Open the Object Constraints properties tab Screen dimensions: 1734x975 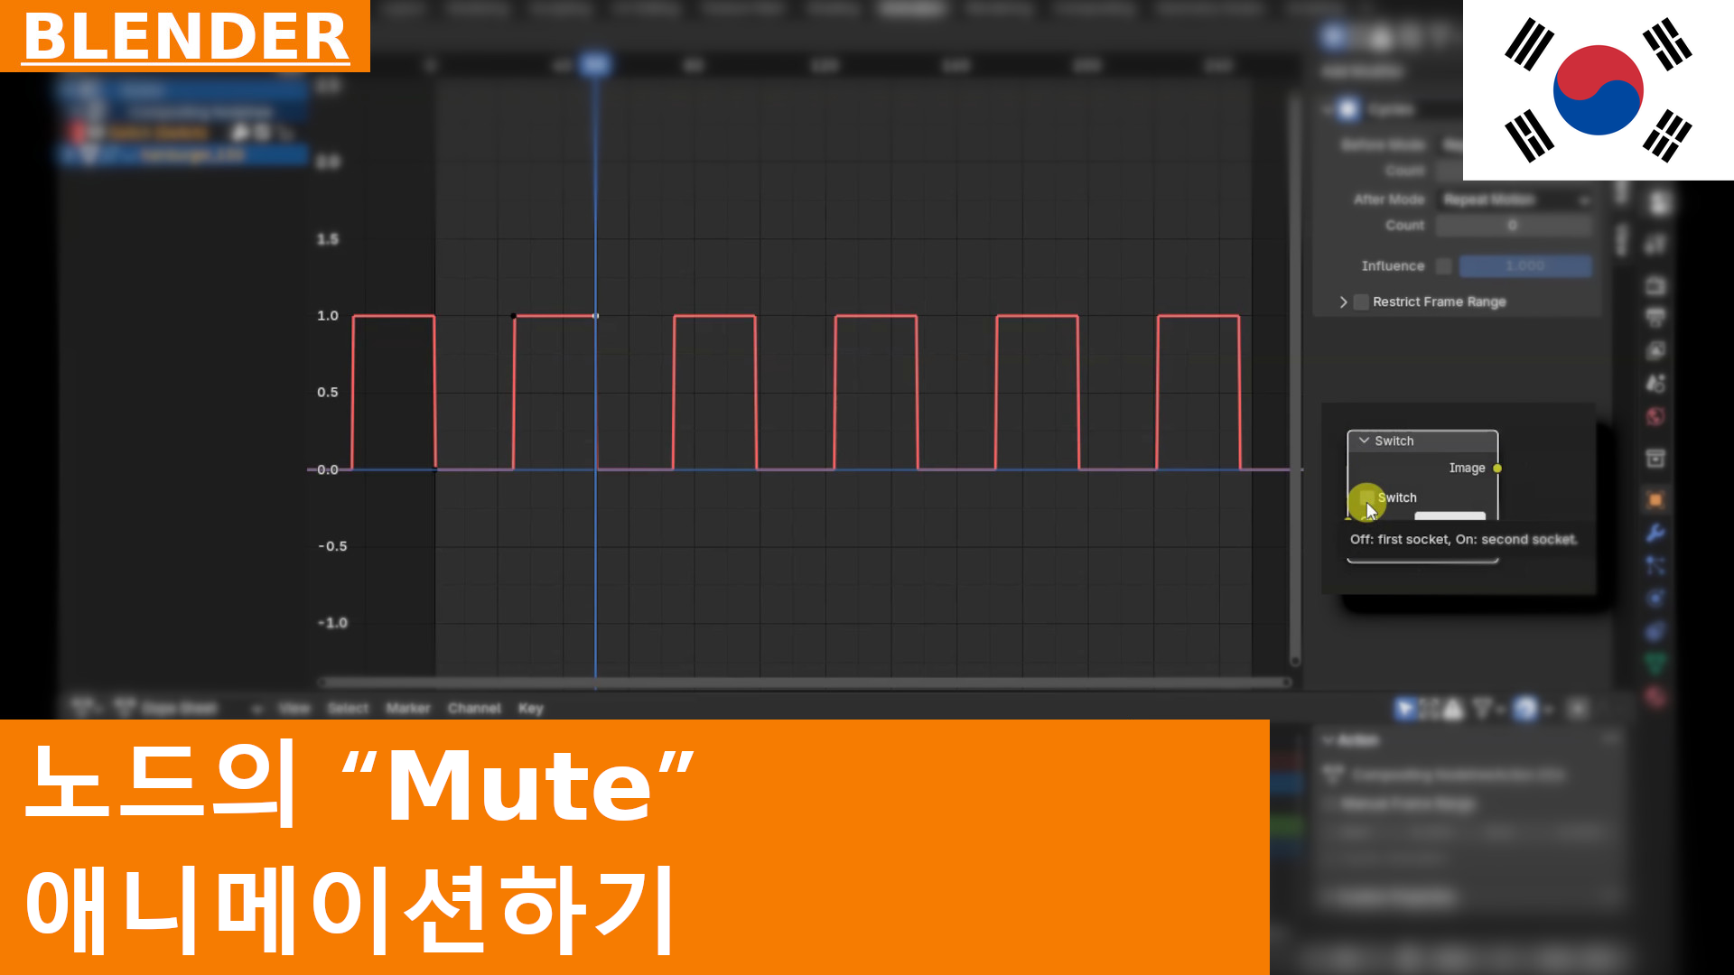[1655, 631]
